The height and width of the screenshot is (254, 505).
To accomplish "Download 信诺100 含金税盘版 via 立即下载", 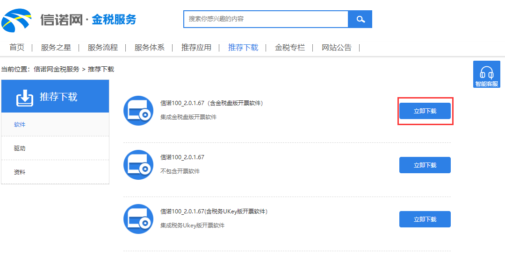I will [425, 111].
